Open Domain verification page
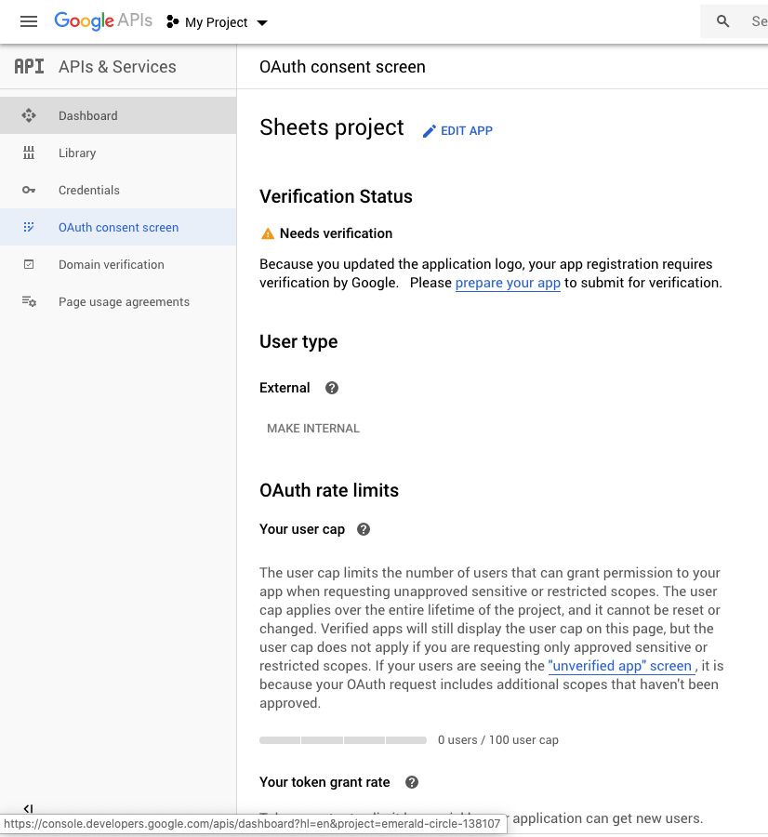768x837 pixels. coord(111,264)
